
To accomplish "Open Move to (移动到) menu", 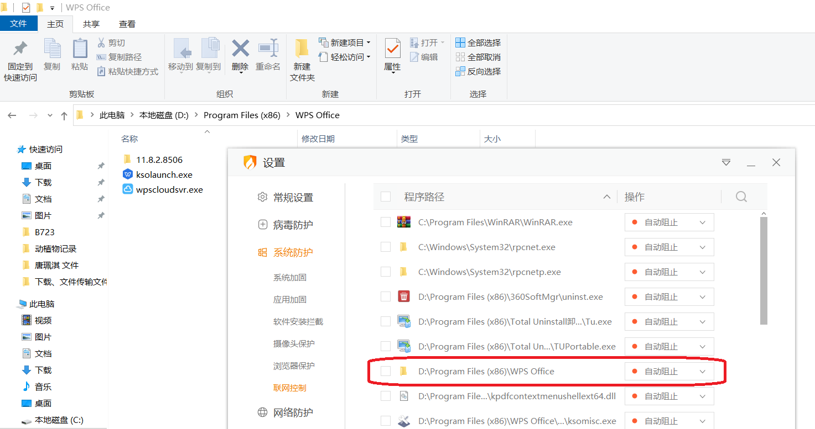I will [x=180, y=55].
